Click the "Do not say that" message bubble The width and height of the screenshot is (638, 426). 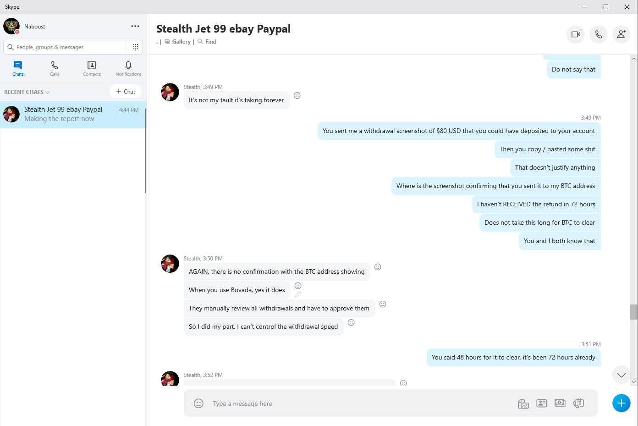pyautogui.click(x=573, y=69)
